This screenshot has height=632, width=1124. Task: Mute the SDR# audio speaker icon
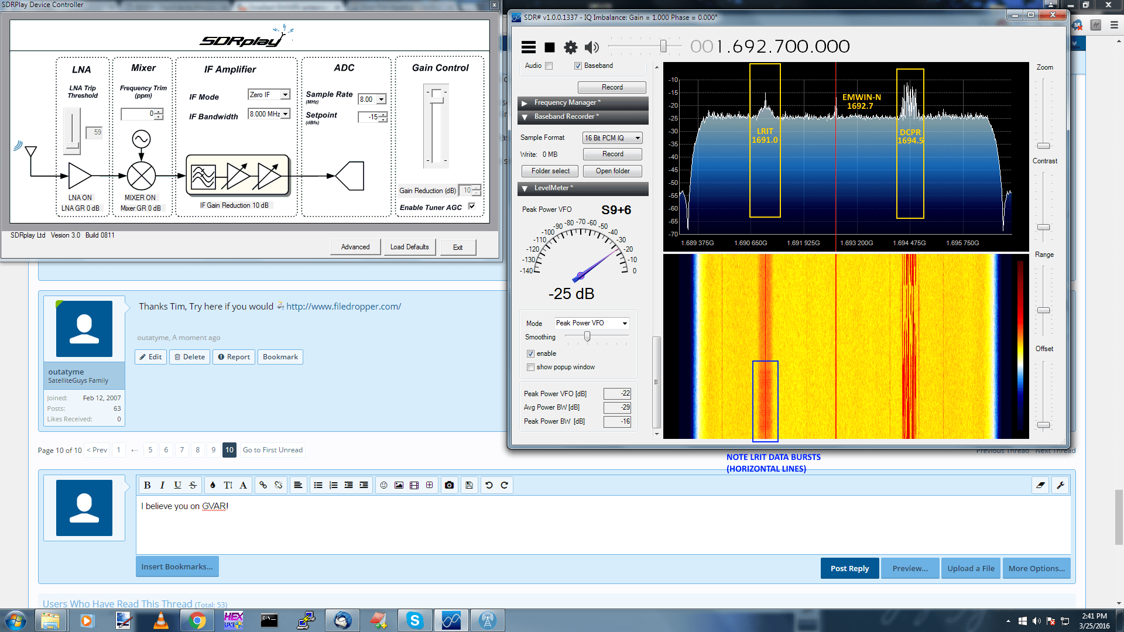[592, 47]
